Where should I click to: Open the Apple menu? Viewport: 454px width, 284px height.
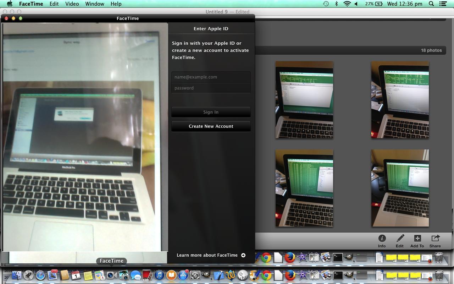(10, 4)
